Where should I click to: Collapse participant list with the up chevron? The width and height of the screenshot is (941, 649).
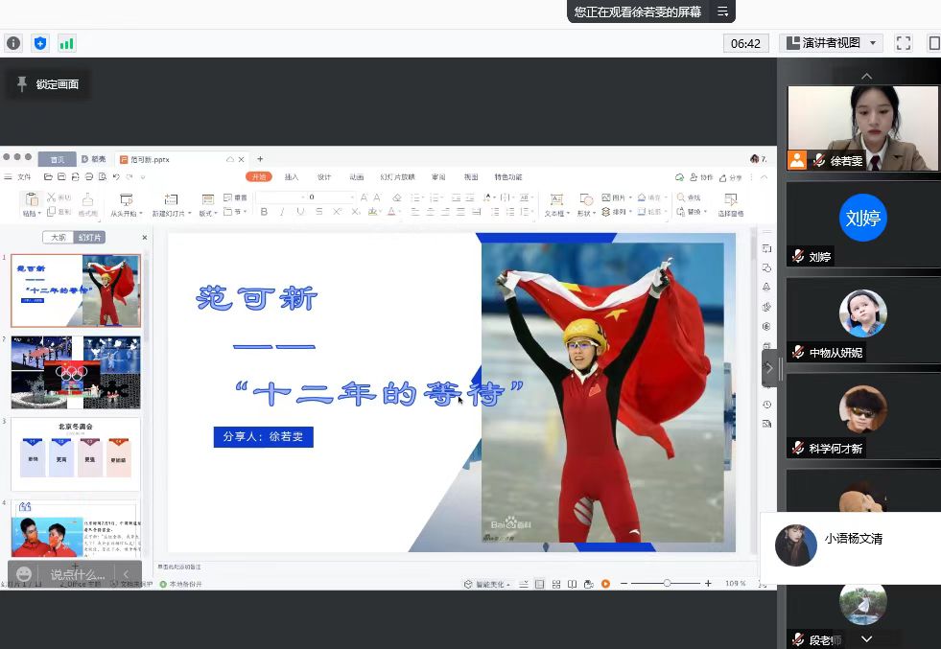866,76
